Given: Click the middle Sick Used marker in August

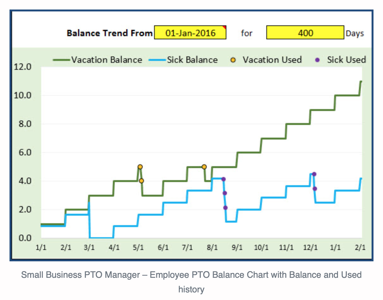Looking at the screenshot, I should pyautogui.click(x=225, y=193).
